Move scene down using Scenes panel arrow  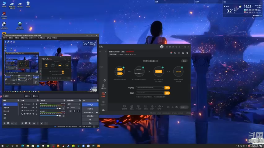point(16,123)
